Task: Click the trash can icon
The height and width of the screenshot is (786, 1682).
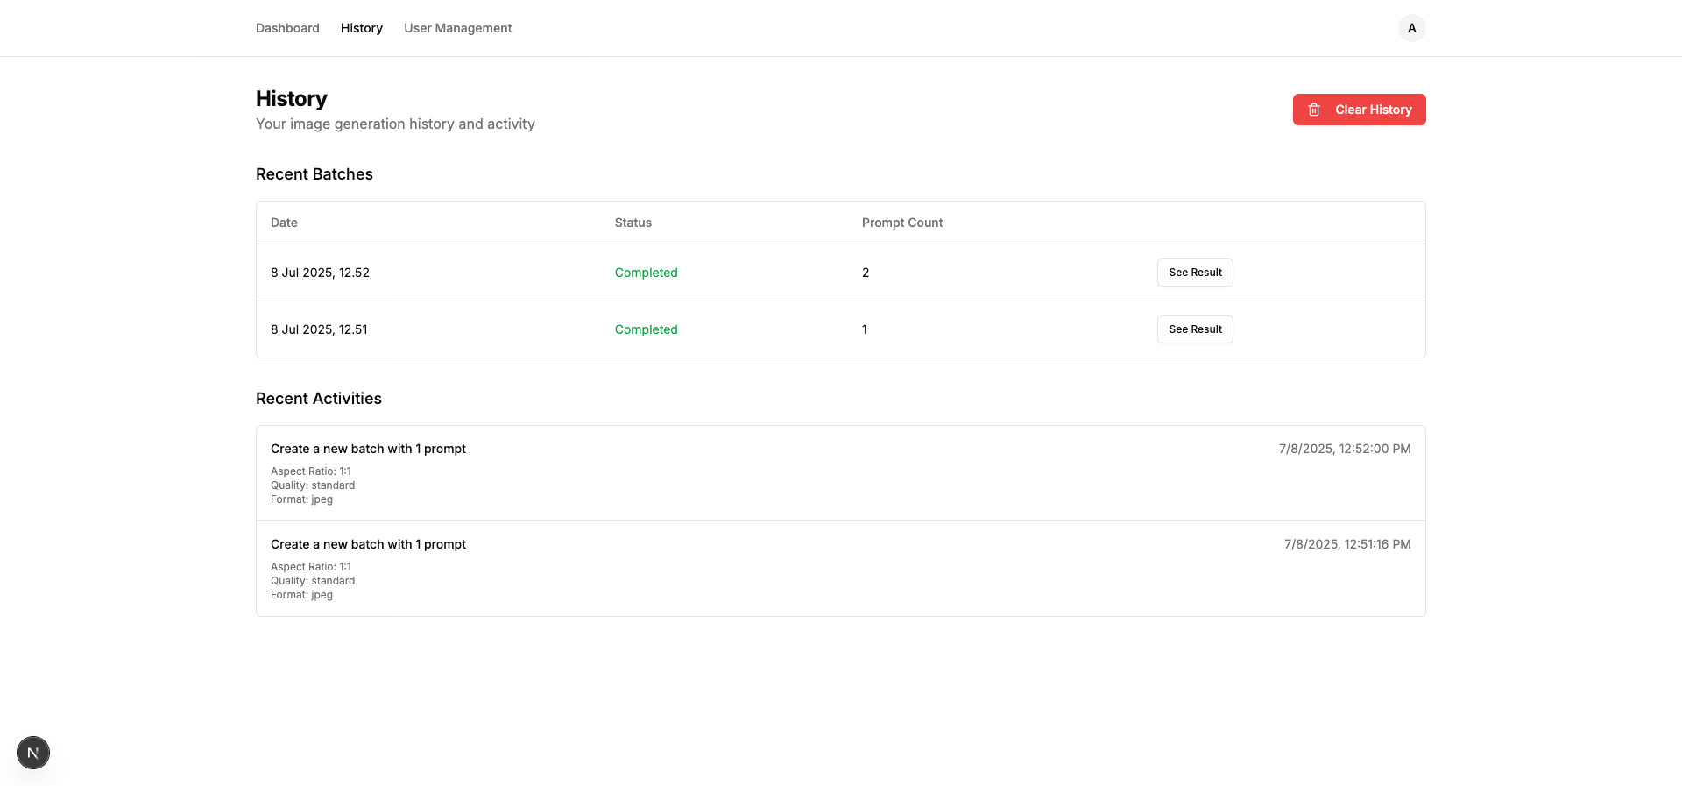Action: (x=1314, y=110)
